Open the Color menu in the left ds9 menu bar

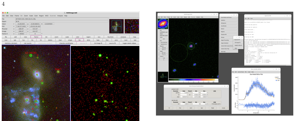36,16
